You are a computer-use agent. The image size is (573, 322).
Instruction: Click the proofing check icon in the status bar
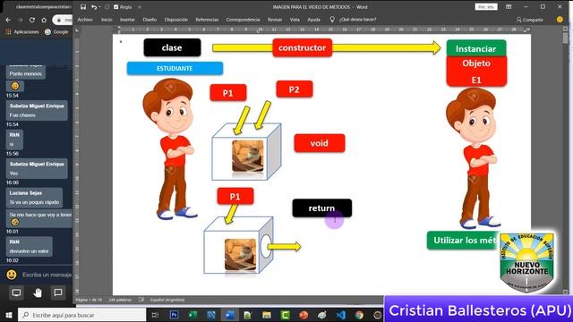point(141,300)
